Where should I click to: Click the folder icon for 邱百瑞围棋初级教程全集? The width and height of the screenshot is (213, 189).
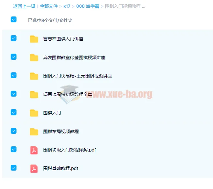[x=34, y=95]
